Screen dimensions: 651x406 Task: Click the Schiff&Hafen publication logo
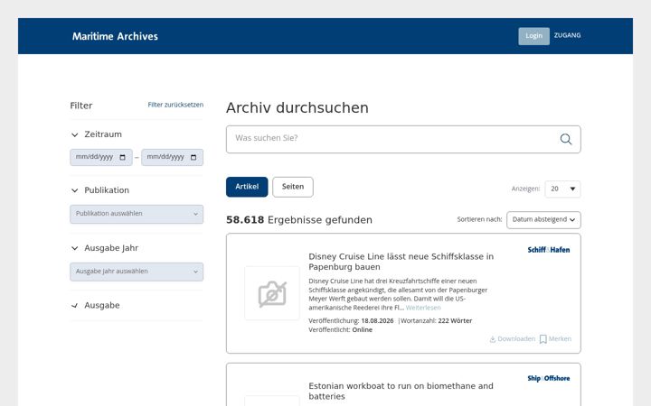pos(549,250)
